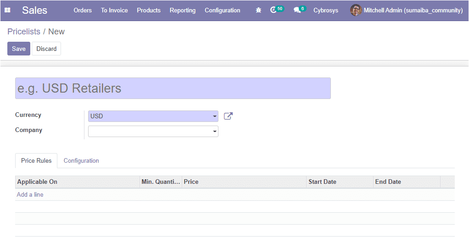Open the Currency external link icon
469x237 pixels.
pyautogui.click(x=228, y=116)
